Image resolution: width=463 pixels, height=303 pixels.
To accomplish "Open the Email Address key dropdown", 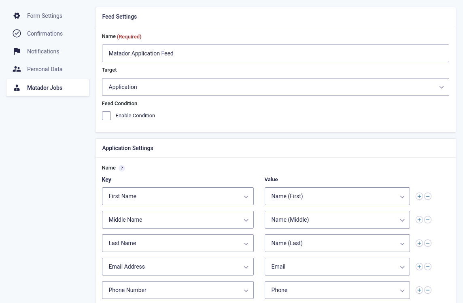I will pos(178,267).
